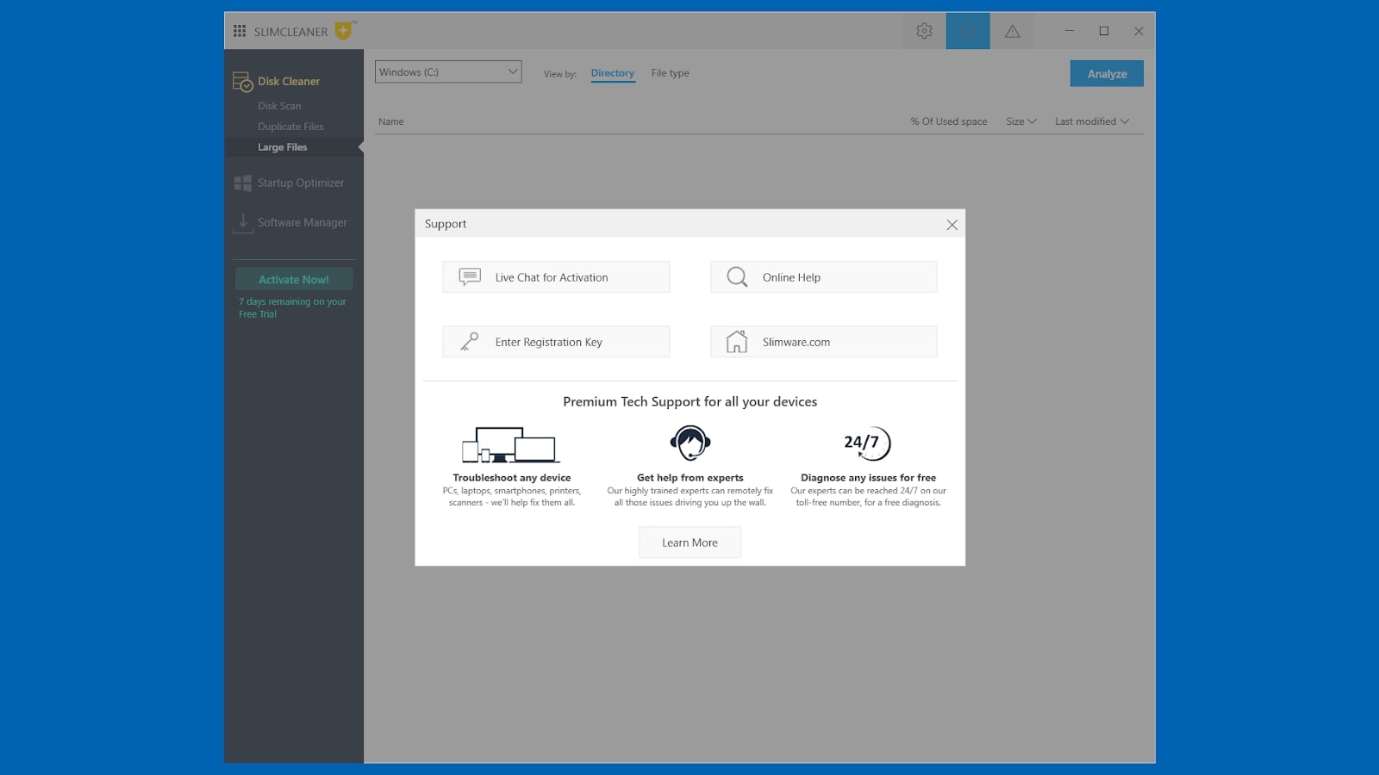Click the house icon for Slimware.com

[x=737, y=341]
